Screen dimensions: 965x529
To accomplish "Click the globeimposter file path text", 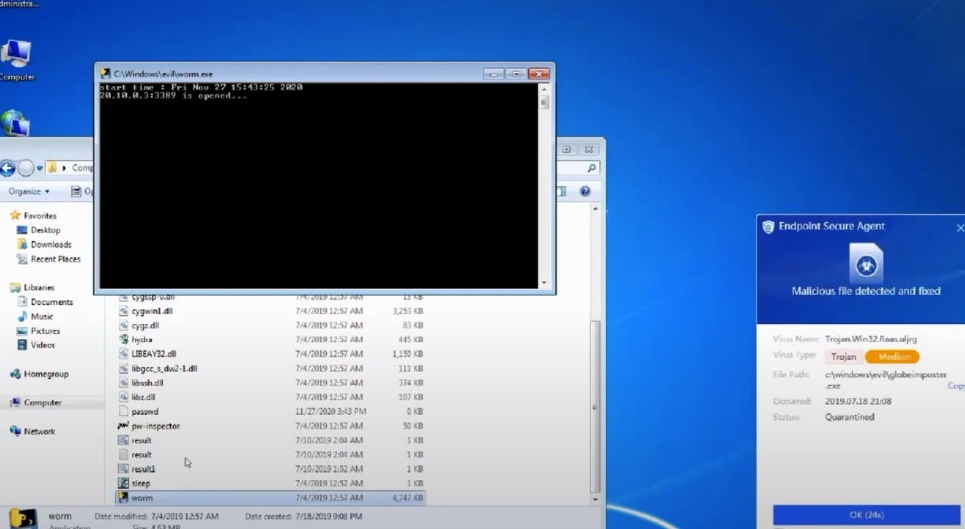I will point(886,380).
